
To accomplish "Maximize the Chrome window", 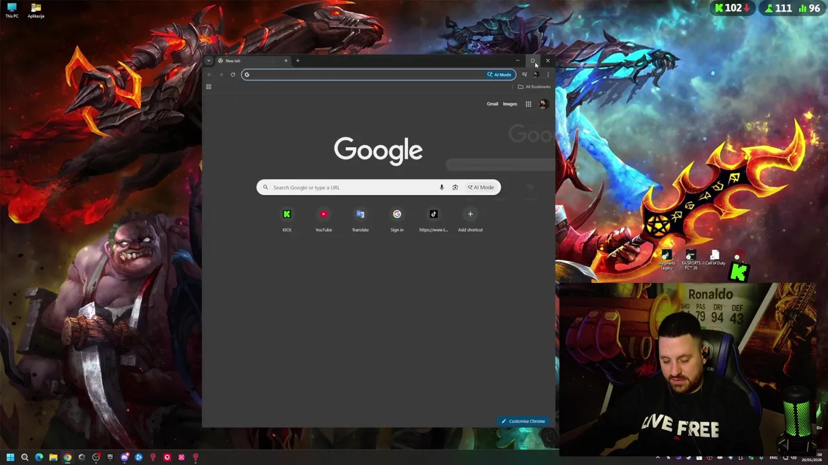I will (x=532, y=61).
